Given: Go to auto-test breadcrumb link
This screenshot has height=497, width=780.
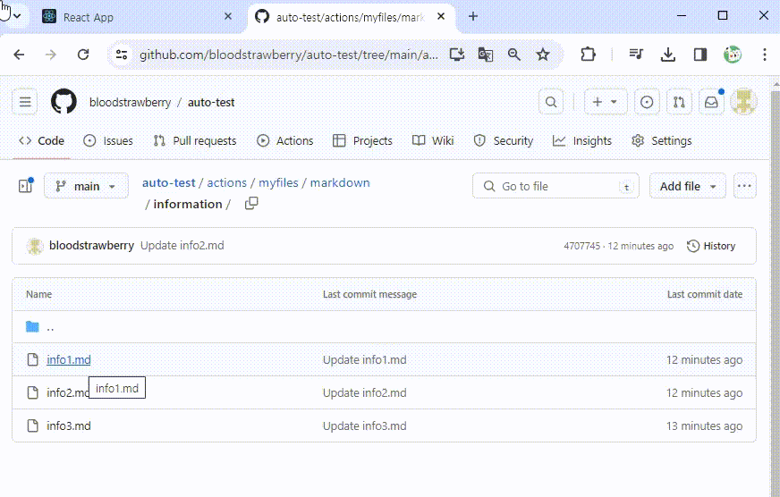Looking at the screenshot, I should (169, 182).
